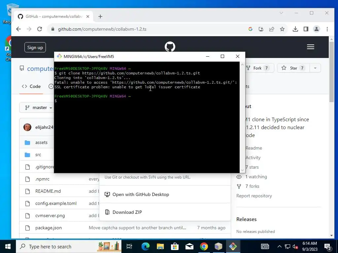
Task: Click the news widget tray icon
Action: tap(265, 246)
